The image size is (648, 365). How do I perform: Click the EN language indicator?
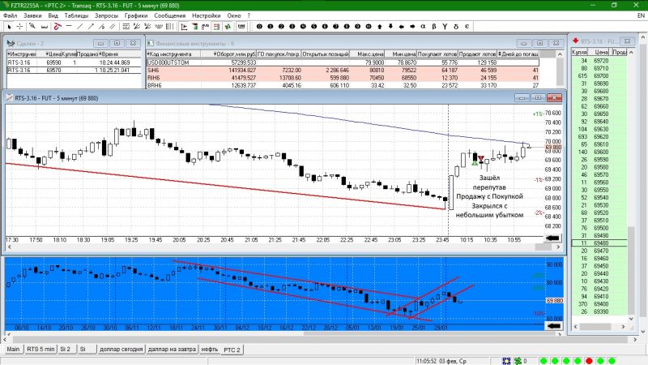pyautogui.click(x=641, y=15)
